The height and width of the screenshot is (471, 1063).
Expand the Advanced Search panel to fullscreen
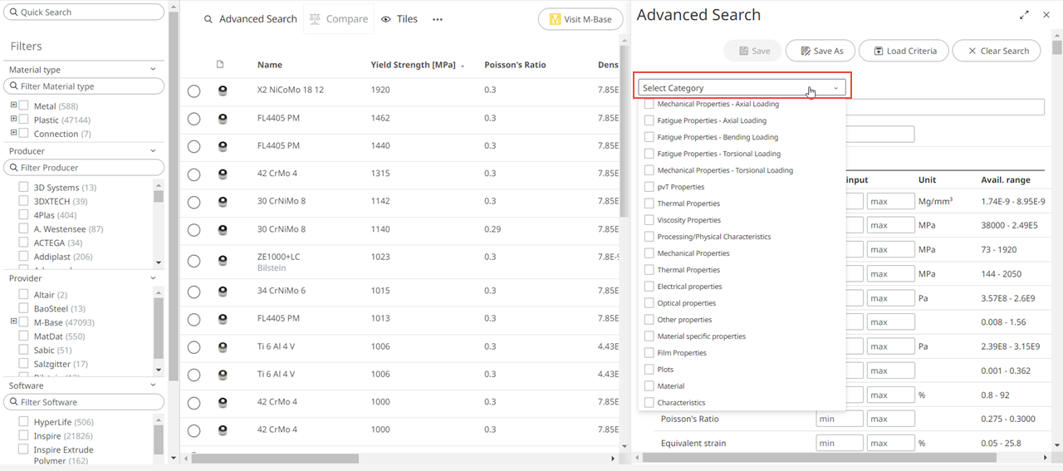1024,15
